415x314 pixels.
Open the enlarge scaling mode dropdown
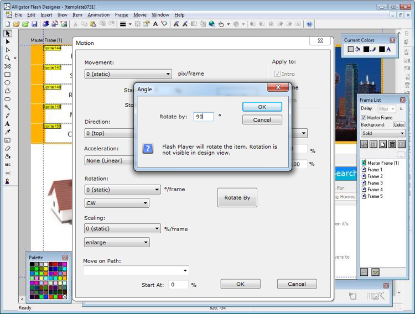tap(117, 242)
